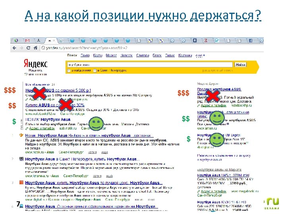This screenshot has height=214, width=286.
Task: Open result Ноутбуки Asus. Оптовые цены
Action: click(x=92, y=206)
